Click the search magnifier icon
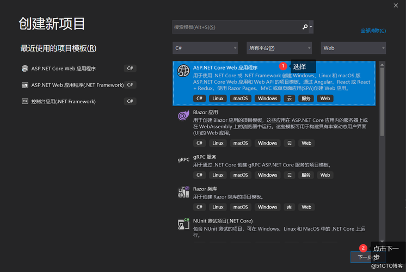 click(x=305, y=27)
